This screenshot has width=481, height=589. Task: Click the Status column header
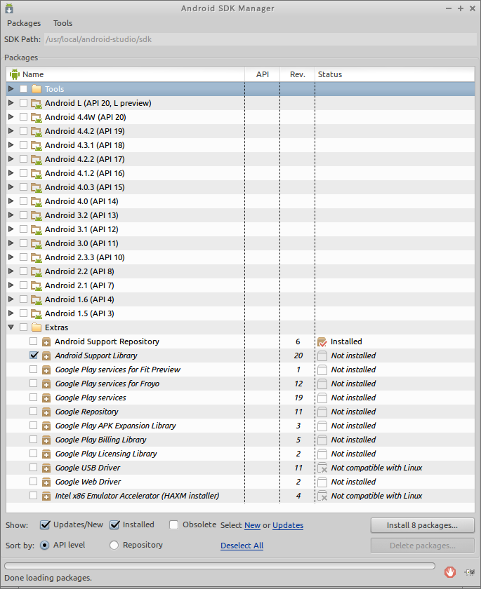pyautogui.click(x=395, y=74)
